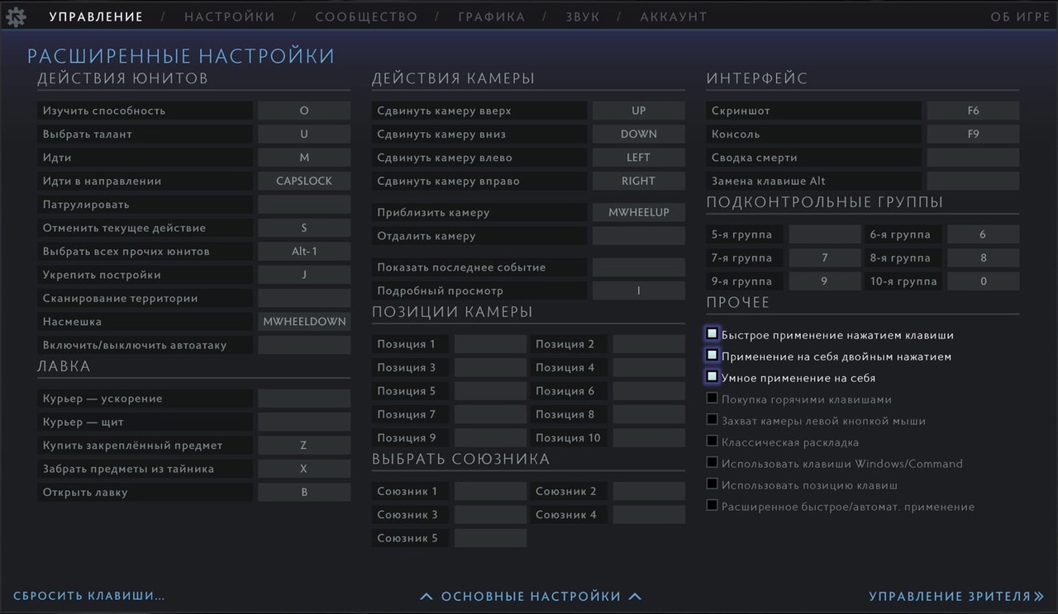This screenshot has height=614, width=1058.
Task: Go to the Сообщество tab
Action: (x=366, y=17)
